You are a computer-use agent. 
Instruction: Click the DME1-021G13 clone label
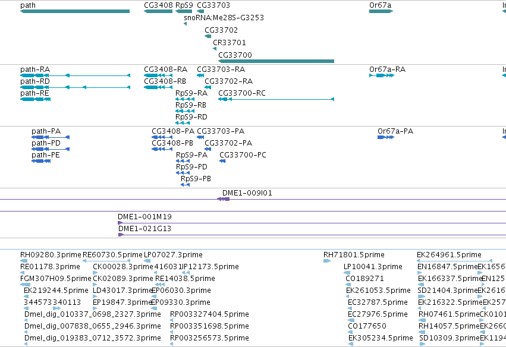coord(144,229)
